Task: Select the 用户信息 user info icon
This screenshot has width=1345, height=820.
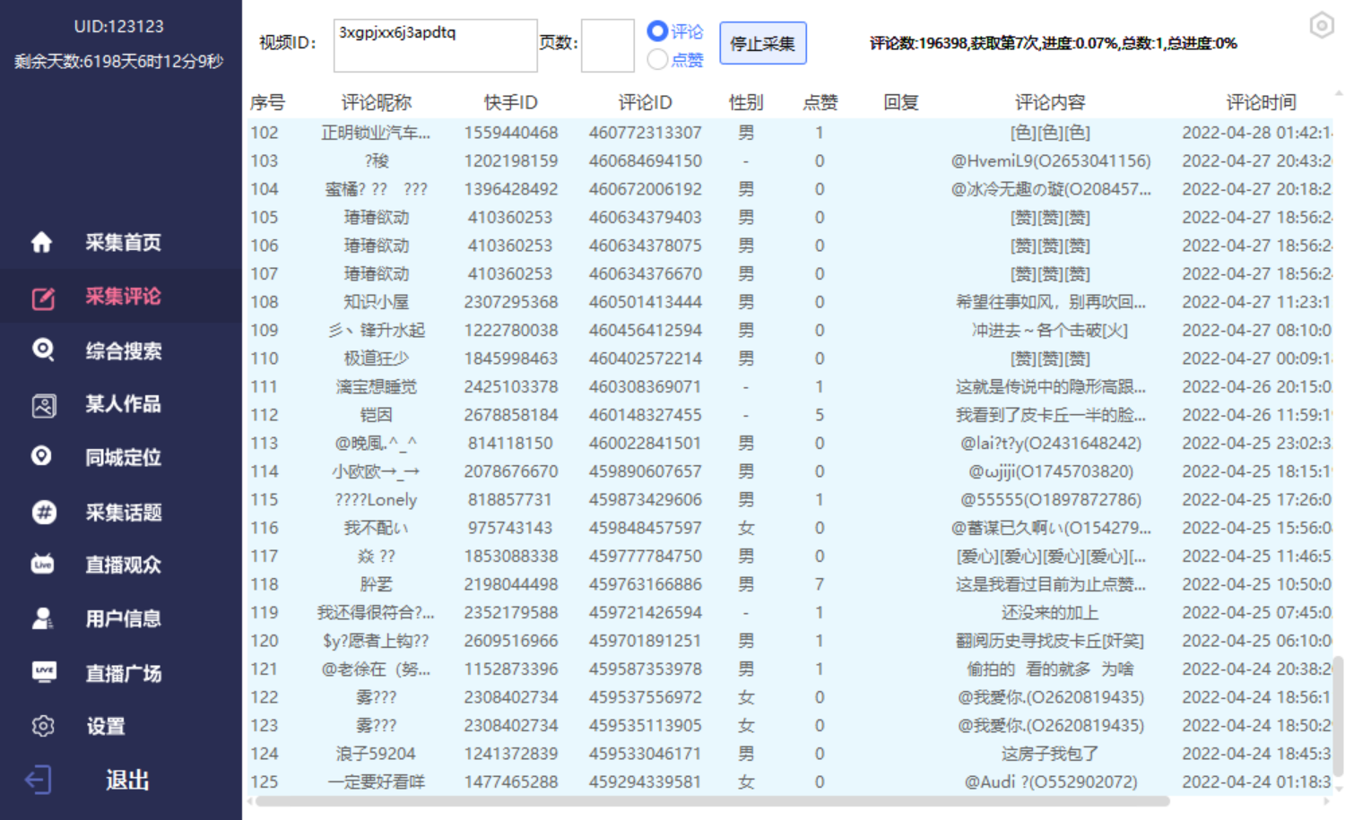Action: click(42, 618)
